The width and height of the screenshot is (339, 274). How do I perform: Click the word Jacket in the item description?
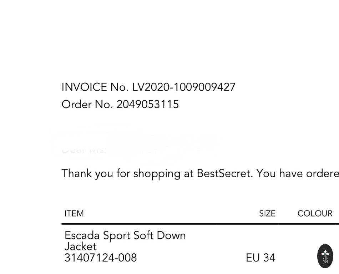click(80, 247)
